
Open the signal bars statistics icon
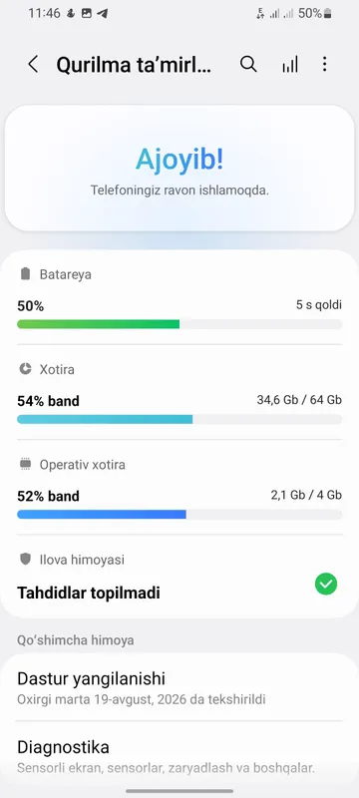pos(290,65)
